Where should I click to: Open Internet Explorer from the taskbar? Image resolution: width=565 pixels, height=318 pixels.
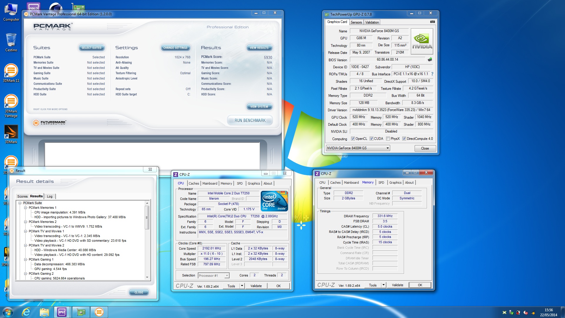click(26, 312)
